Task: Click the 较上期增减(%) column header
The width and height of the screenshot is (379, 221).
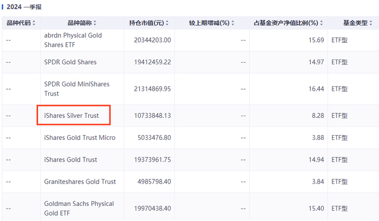Action: click(210, 23)
